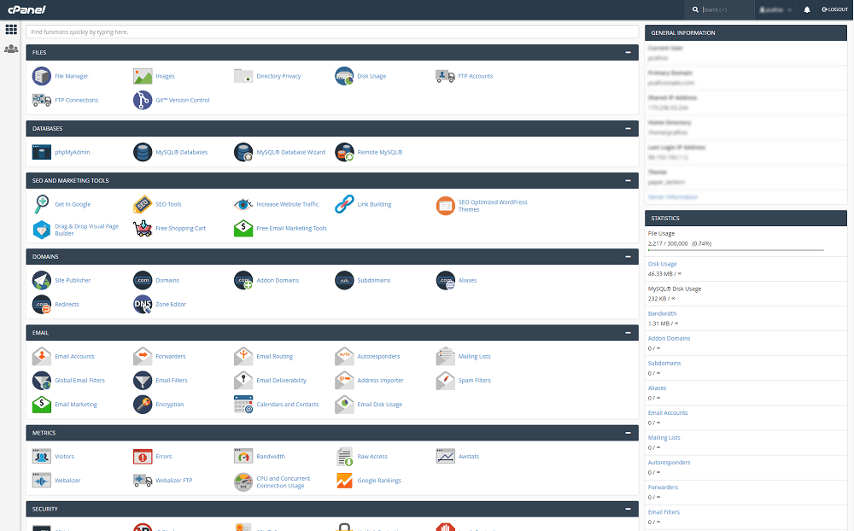Open User Manager icon in sidebar

(11, 49)
